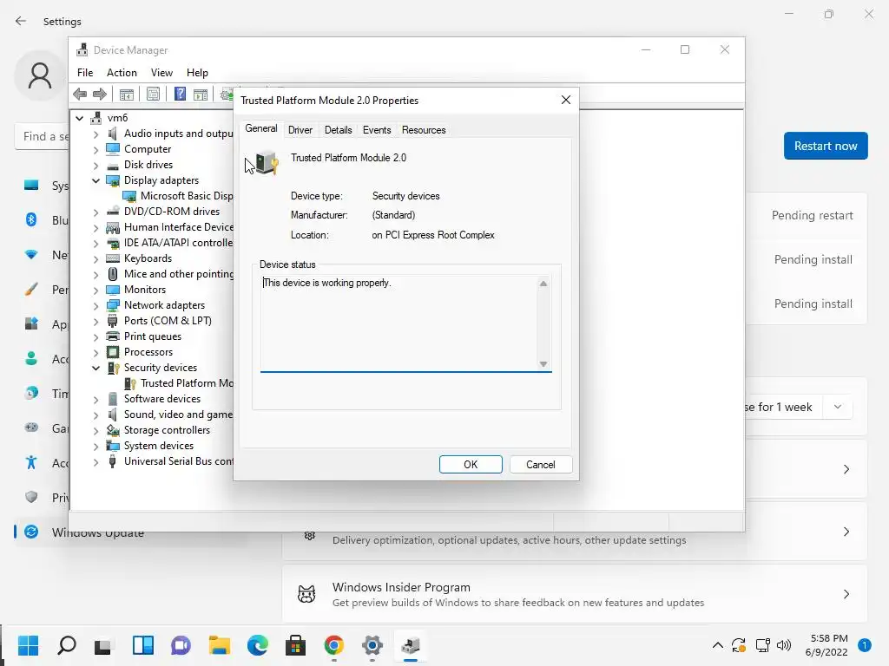
Task: Switch to the Driver tab
Action: coord(300,130)
